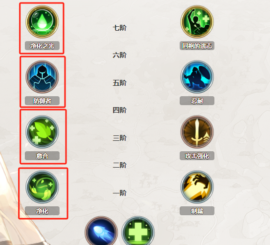The width and height of the screenshot is (270, 245).
Task: Click the 制裁 name label
Action: tap(197, 211)
